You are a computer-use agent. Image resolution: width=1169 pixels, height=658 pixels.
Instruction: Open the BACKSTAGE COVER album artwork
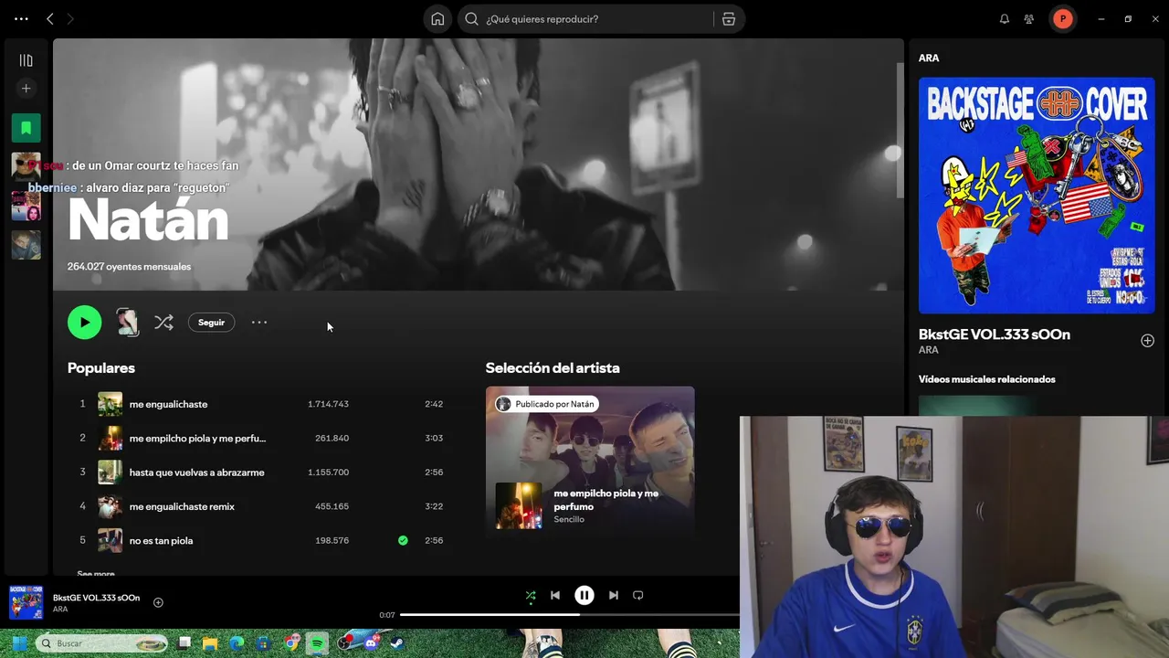click(x=1037, y=196)
